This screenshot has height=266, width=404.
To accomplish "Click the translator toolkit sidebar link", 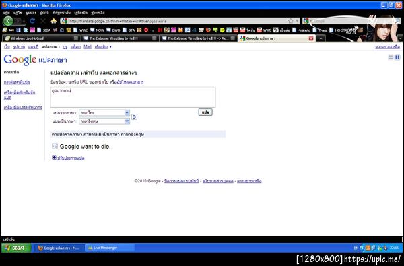I will pos(20,95).
